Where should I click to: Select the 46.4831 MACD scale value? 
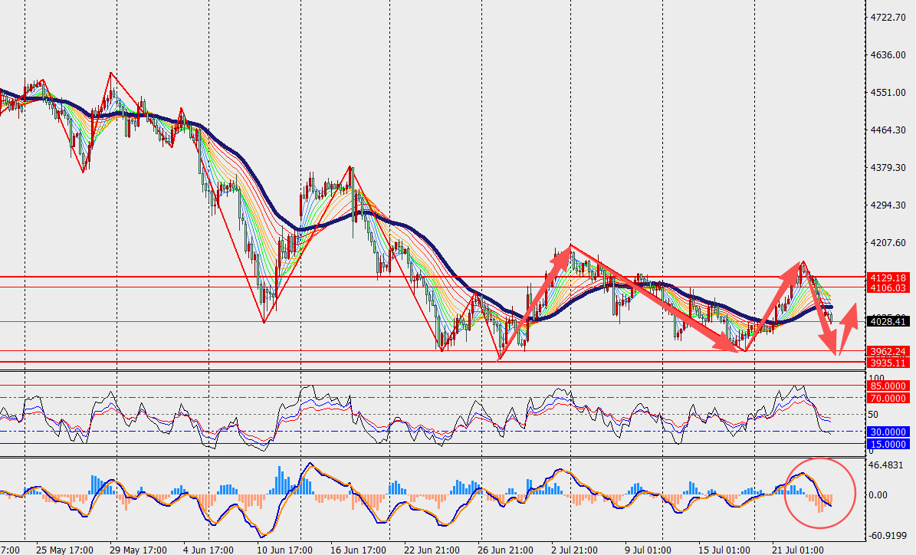pyautogui.click(x=888, y=465)
